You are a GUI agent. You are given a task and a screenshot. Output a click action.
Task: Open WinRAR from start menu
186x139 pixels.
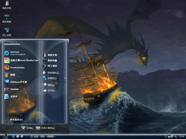click(x=11, y=89)
